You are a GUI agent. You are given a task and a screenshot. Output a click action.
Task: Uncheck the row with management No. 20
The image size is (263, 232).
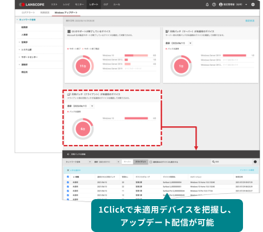coord(68,182)
